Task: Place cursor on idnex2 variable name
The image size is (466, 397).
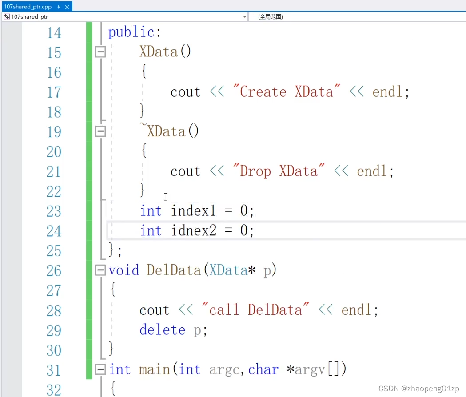Action: [193, 231]
